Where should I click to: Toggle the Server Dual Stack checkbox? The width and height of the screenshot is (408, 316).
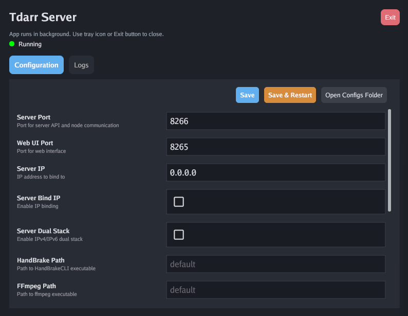[x=179, y=235]
